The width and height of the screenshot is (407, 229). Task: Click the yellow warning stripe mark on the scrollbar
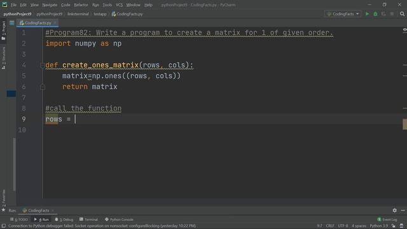(404, 124)
